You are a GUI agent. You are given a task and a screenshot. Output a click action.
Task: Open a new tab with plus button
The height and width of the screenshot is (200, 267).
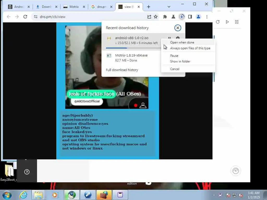pos(148,7)
